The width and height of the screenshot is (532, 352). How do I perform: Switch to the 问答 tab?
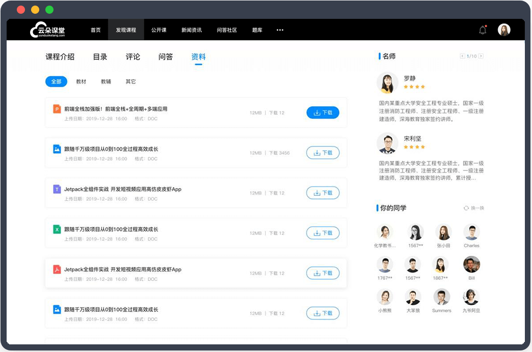[166, 56]
